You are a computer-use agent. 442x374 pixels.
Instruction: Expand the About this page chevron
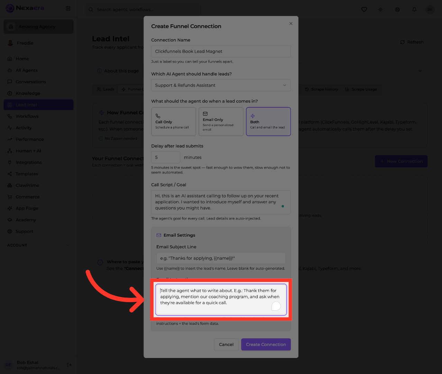tap(420, 71)
